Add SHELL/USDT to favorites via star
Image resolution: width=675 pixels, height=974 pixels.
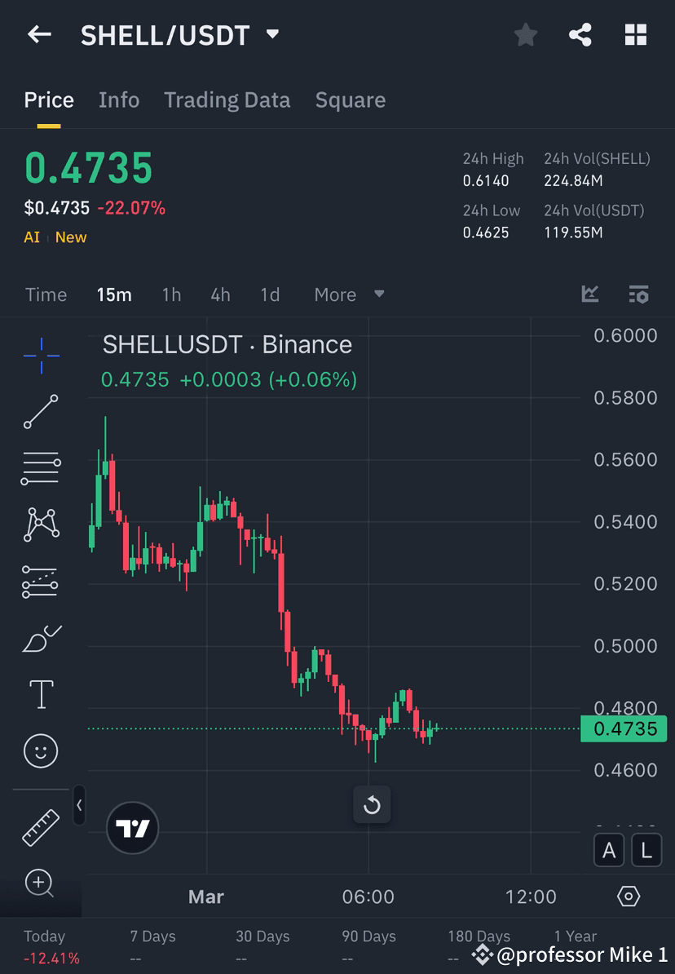(x=525, y=34)
